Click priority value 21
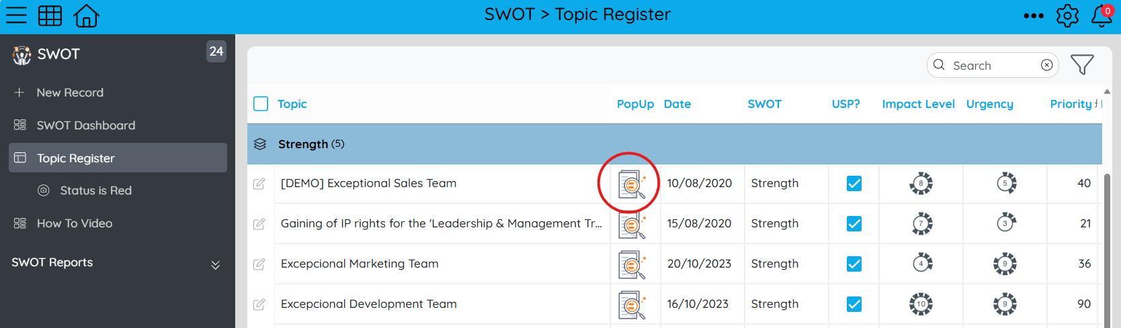This screenshot has height=328, width=1121. coord(1085,223)
